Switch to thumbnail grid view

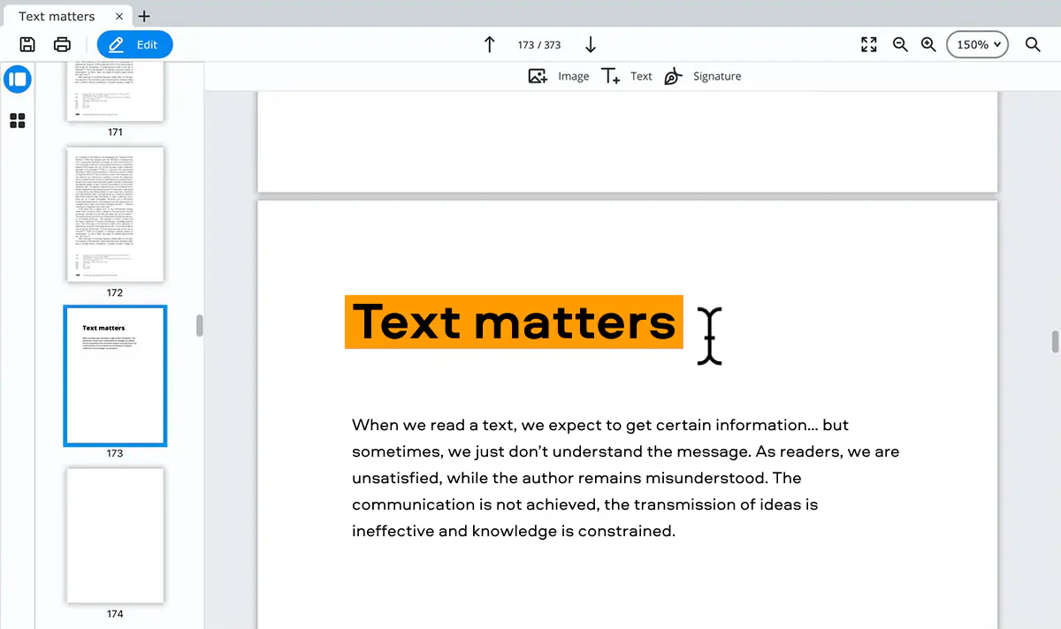click(18, 121)
